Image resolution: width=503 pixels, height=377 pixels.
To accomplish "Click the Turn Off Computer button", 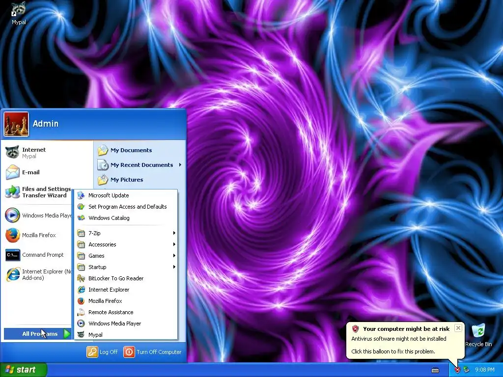I will coord(152,352).
